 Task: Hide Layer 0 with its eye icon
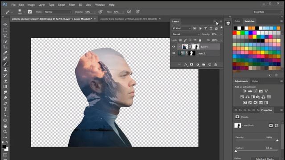tap(174, 53)
